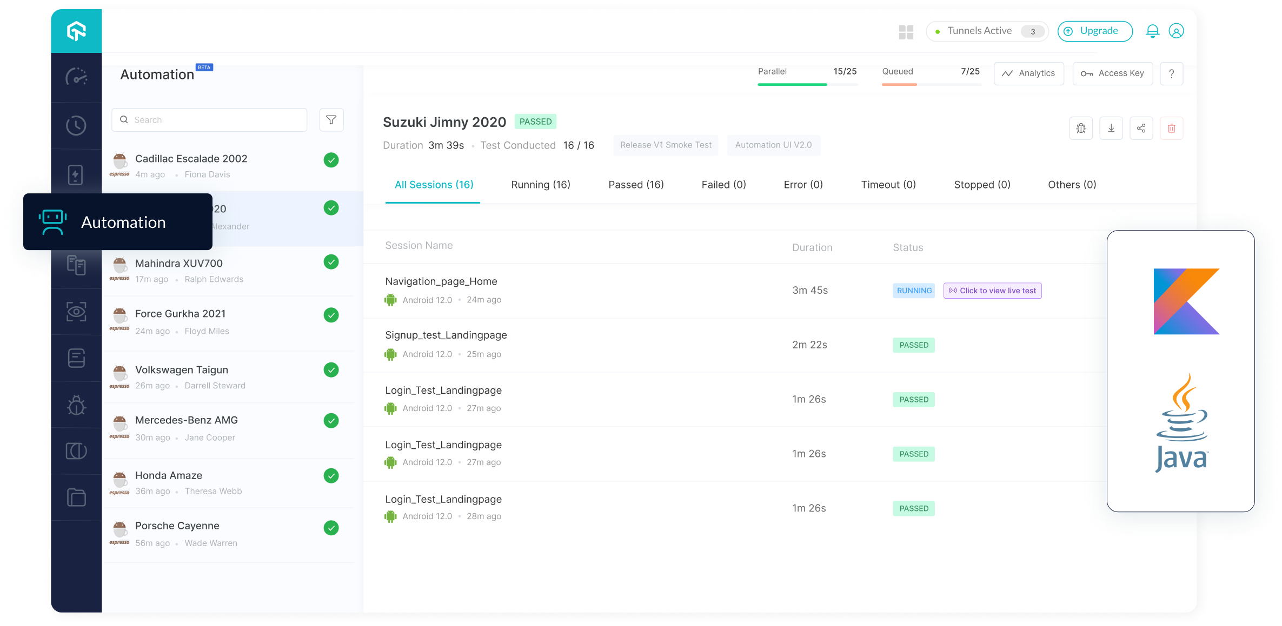The width and height of the screenshot is (1282, 626).
Task: Click to view live test link
Action: click(992, 291)
